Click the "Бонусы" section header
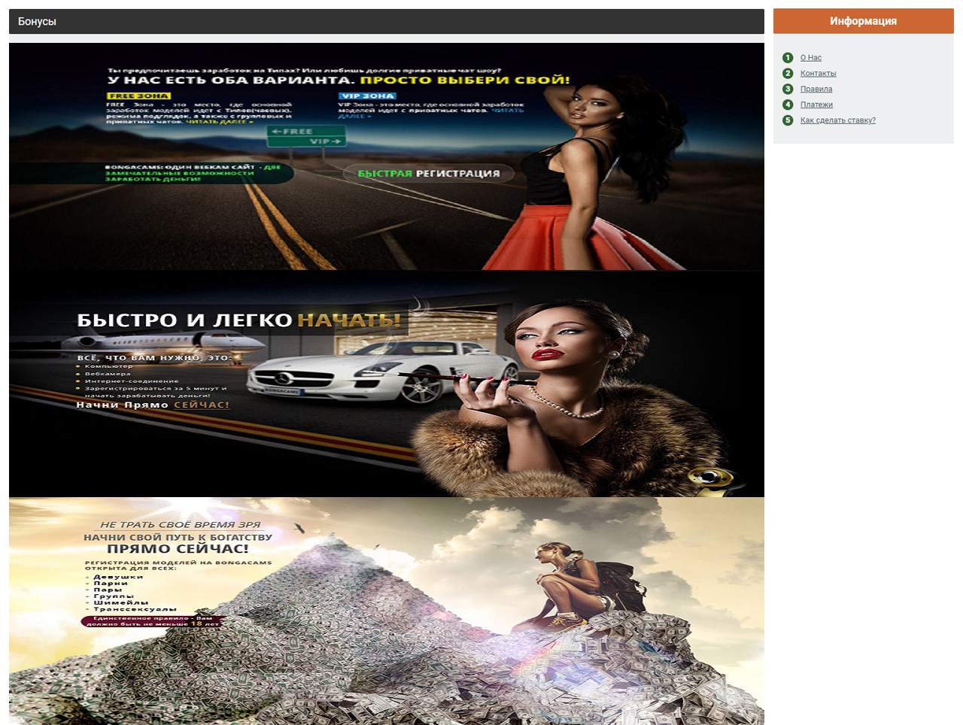This screenshot has height=725, width=963. pyautogui.click(x=386, y=21)
